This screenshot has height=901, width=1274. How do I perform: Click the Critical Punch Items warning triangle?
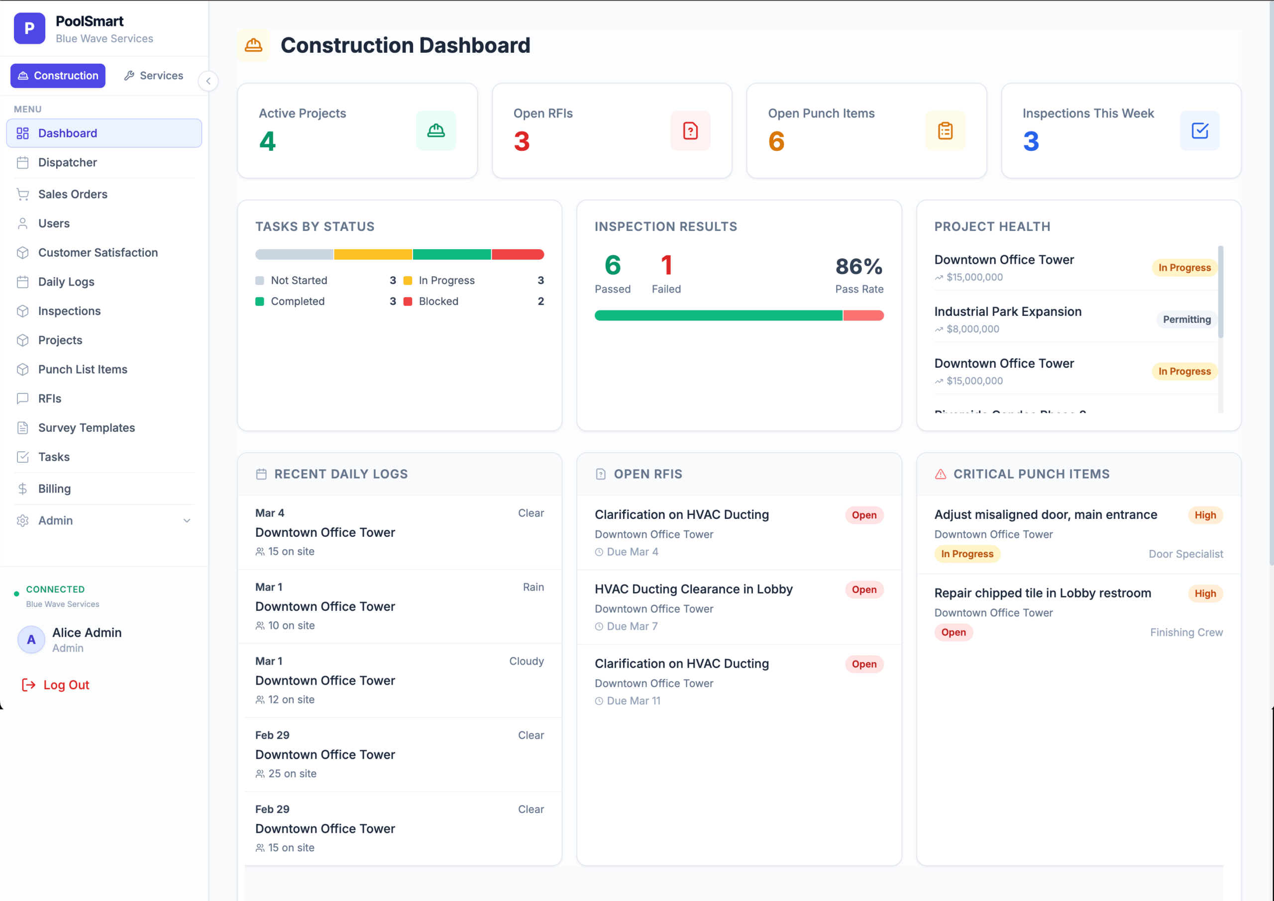(x=941, y=474)
